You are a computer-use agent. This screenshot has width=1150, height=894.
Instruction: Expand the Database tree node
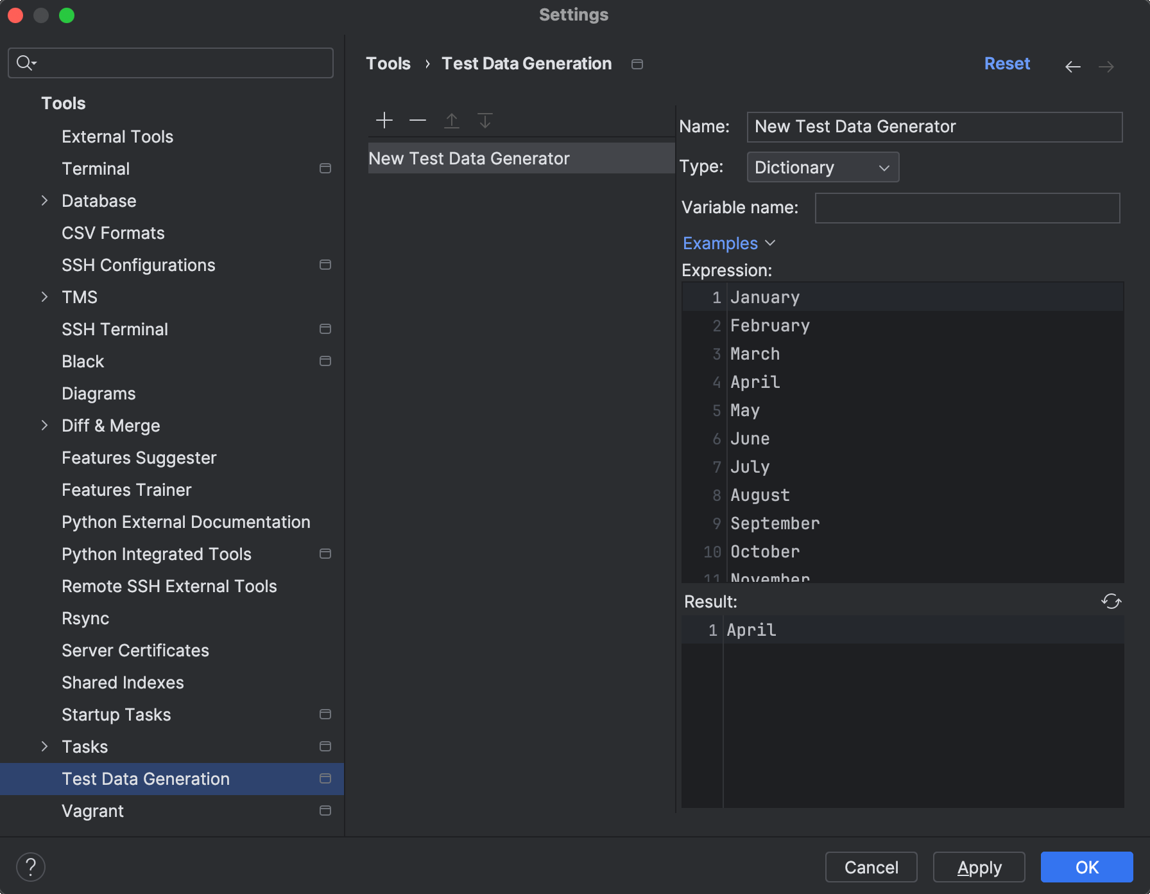coord(44,200)
